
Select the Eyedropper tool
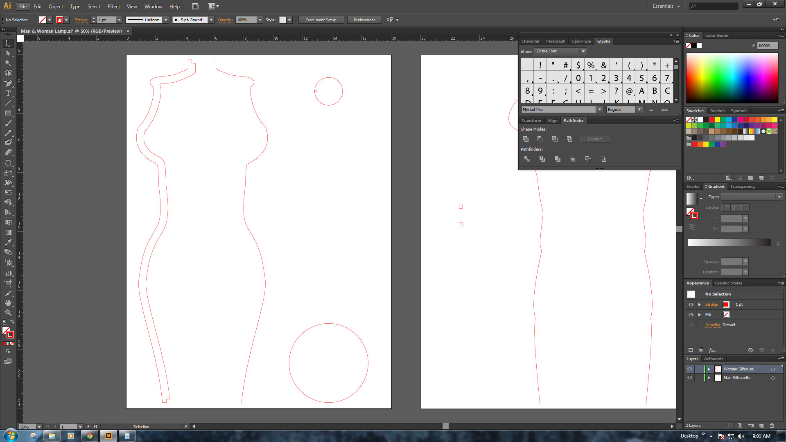coord(8,242)
